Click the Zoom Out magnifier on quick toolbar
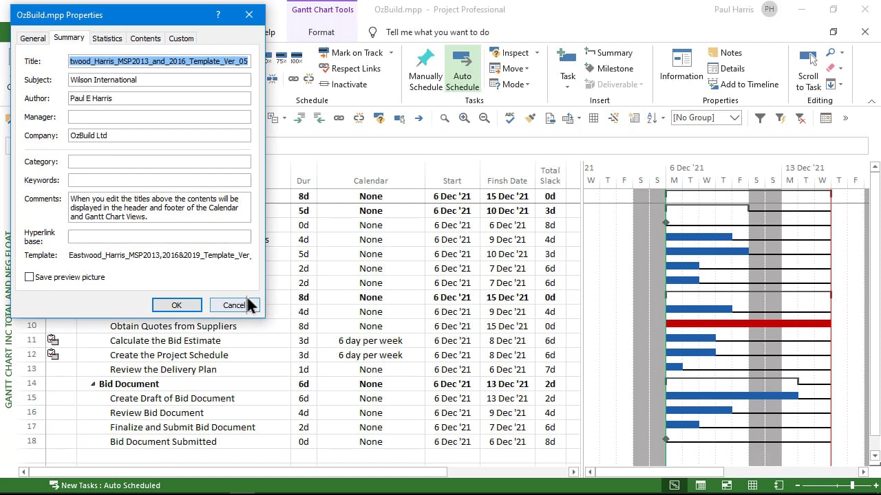The image size is (881, 495). click(485, 118)
